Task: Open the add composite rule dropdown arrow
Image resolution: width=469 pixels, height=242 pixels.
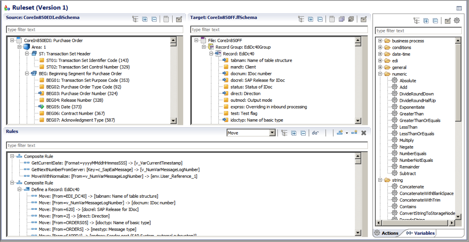Action: pyautogui.click(x=347, y=133)
